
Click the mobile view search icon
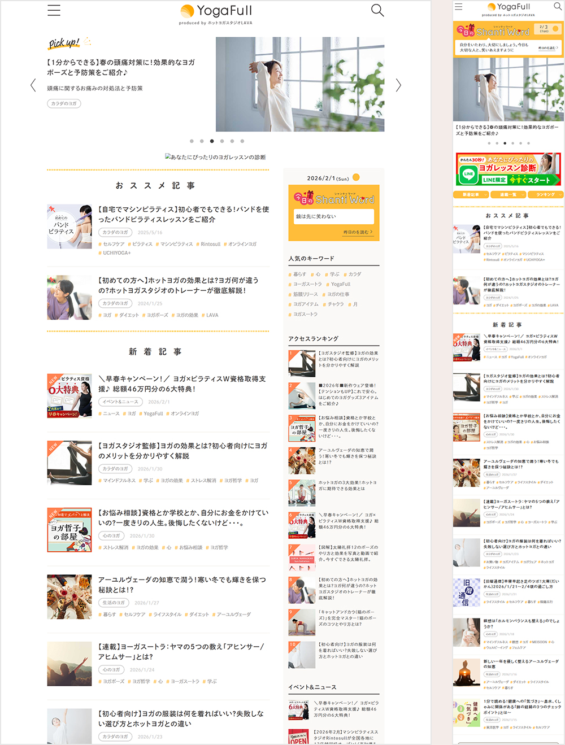(557, 7)
